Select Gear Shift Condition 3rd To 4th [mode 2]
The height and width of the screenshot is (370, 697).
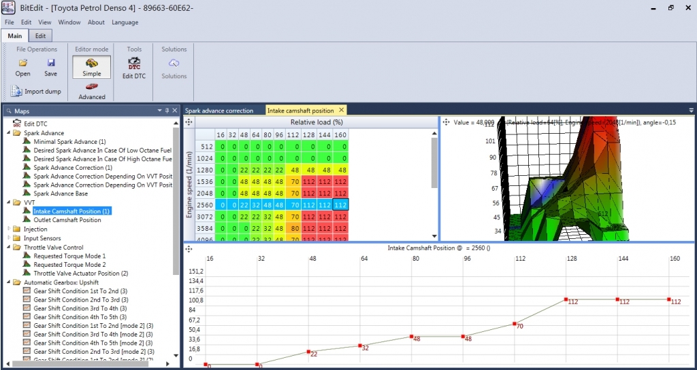[93, 334]
